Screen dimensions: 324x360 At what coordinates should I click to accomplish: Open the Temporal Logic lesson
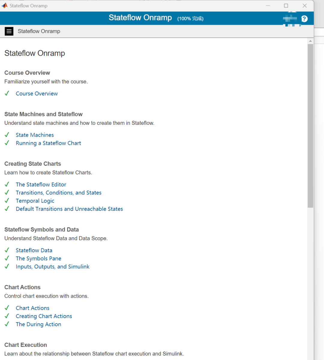(x=35, y=201)
